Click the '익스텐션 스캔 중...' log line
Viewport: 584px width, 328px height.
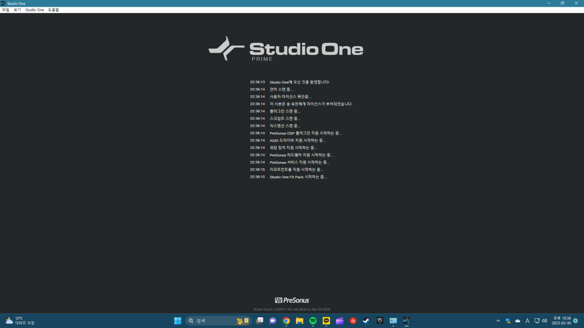285,126
